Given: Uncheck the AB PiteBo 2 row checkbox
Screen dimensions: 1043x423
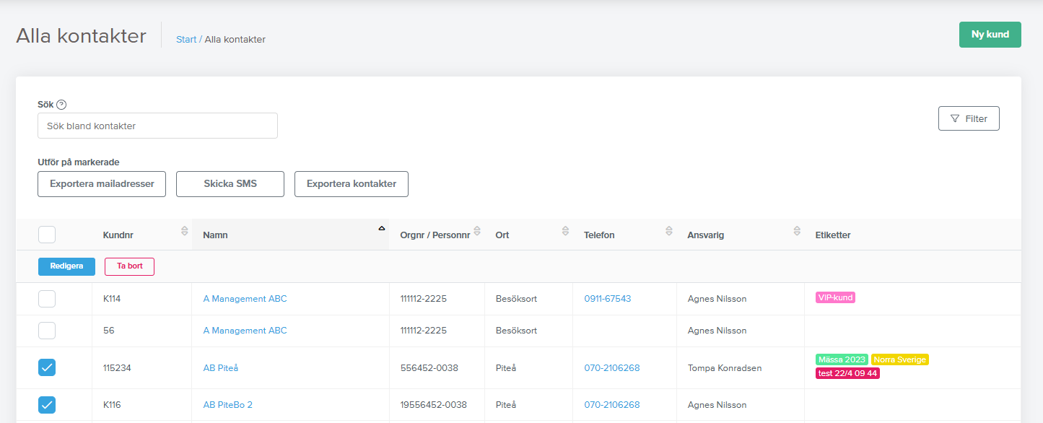Looking at the screenshot, I should (x=47, y=405).
